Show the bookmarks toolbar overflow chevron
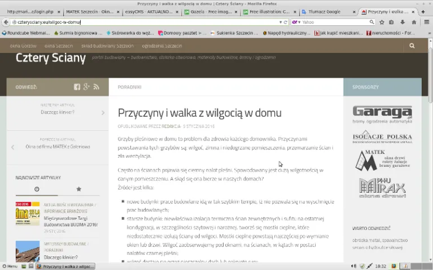Screen dimensions: 433x270 pos(430,33)
